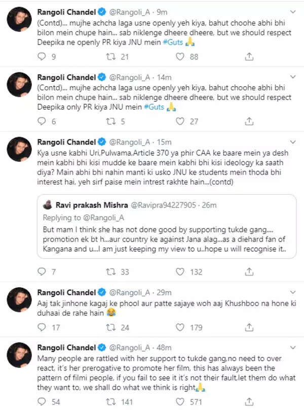Share the tweet with 179 likes
Viewport: 304px width, 411px height.
[x=248, y=328]
